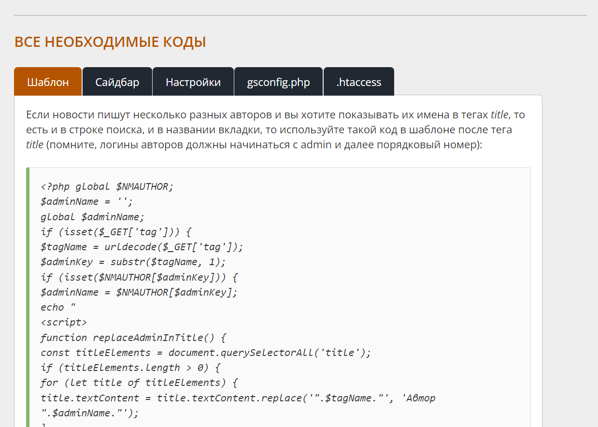The width and height of the screenshot is (598, 427).
Task: Open the Настройки tab
Action: click(x=193, y=82)
